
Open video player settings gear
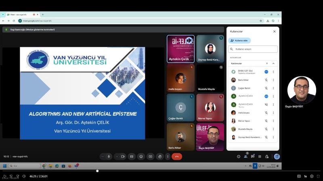312,176
